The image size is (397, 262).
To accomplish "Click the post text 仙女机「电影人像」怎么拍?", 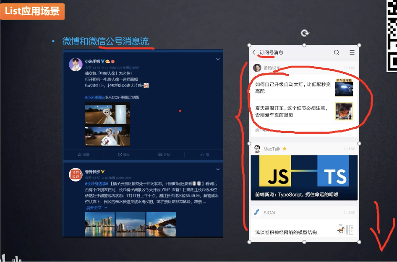I will click(x=109, y=73).
